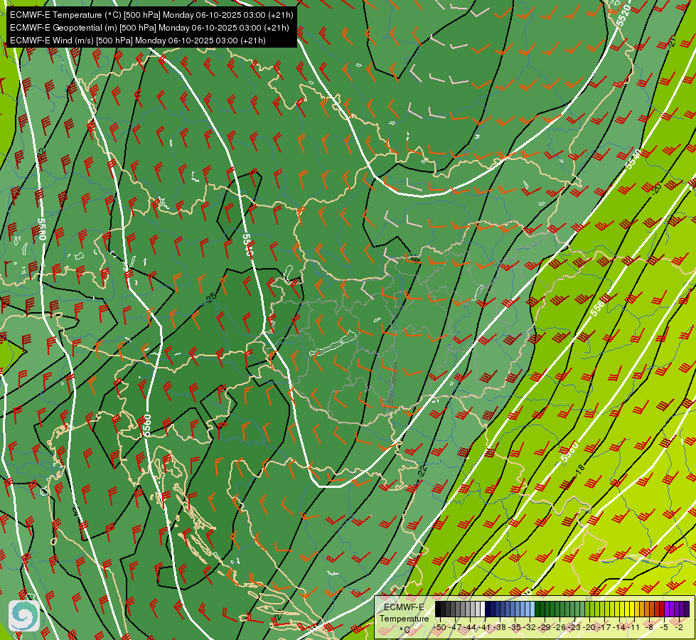
Task: Click the -2 label on the temperature legend
Action: click(x=679, y=627)
